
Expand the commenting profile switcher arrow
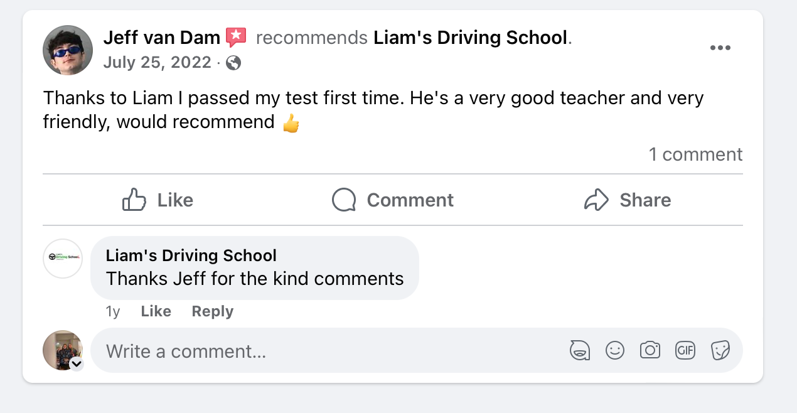pos(77,364)
